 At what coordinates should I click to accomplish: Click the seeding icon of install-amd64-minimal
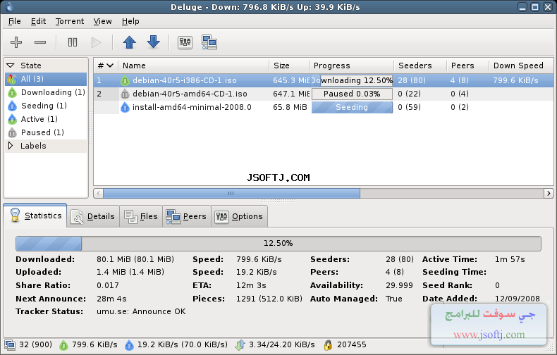tap(125, 107)
